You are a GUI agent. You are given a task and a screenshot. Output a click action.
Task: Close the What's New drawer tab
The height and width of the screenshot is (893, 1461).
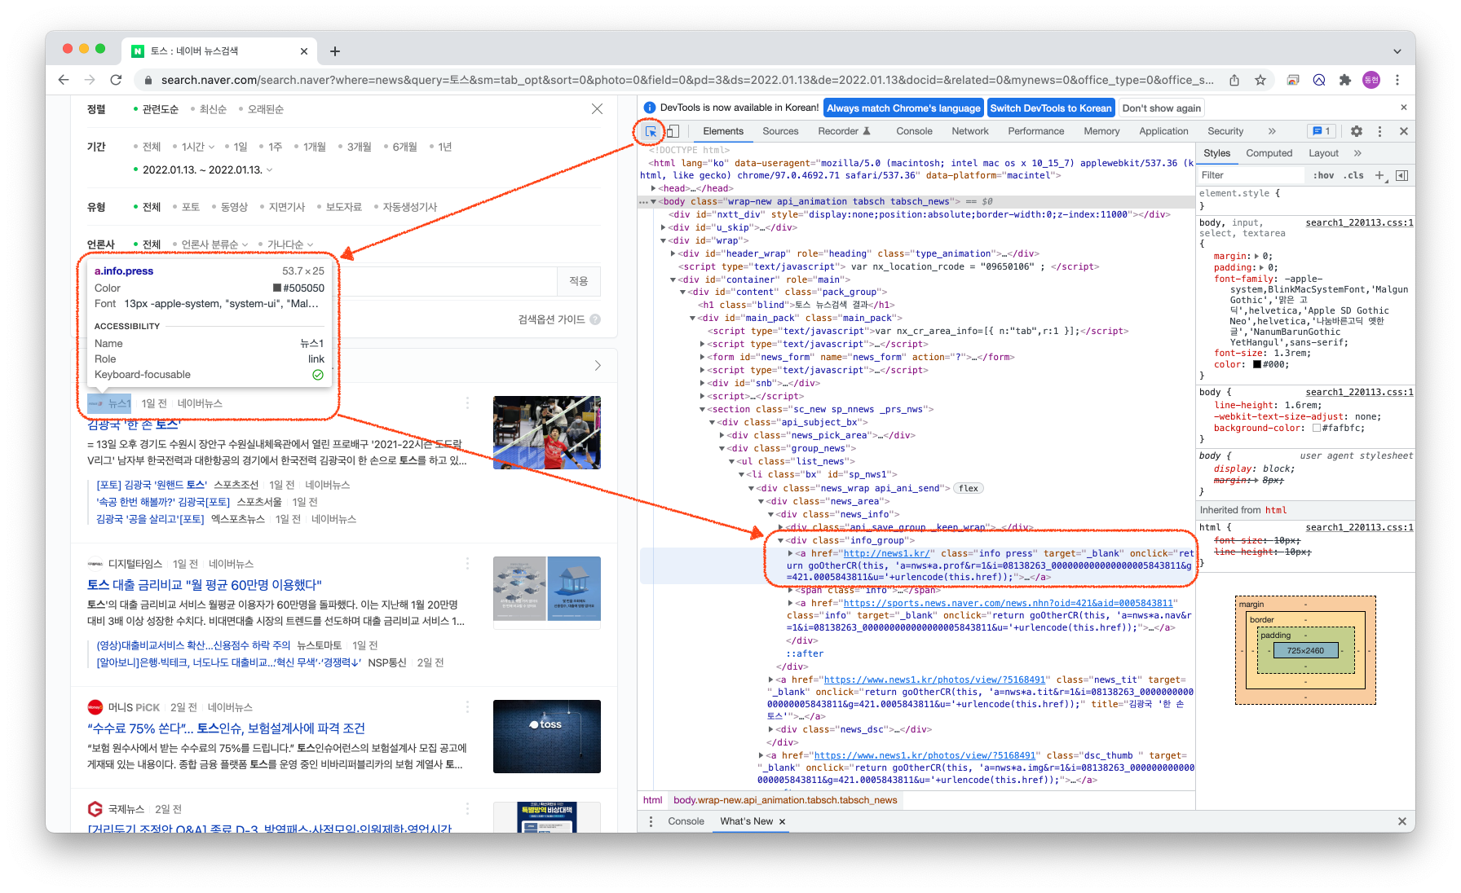coord(783,821)
